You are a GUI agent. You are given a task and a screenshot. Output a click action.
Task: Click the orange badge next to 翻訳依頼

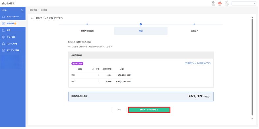(x=15, y=24)
